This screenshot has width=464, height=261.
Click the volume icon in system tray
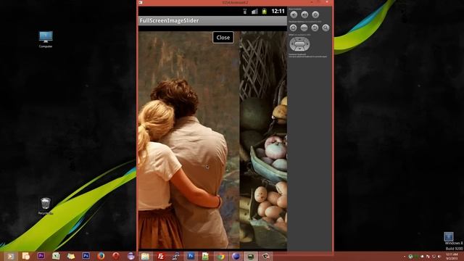[x=439, y=257]
